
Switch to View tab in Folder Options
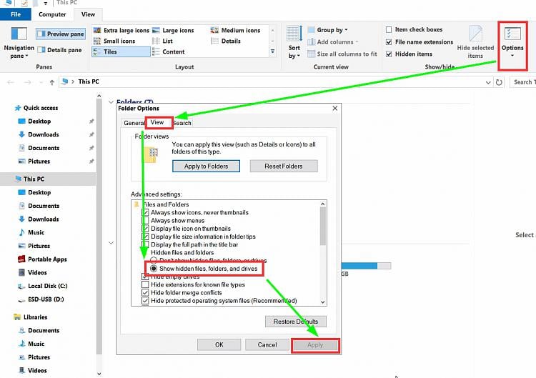tap(157, 122)
